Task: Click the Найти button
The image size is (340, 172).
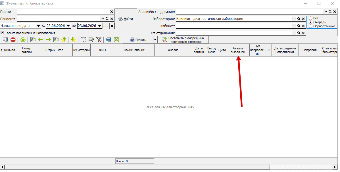Action: pos(126,19)
